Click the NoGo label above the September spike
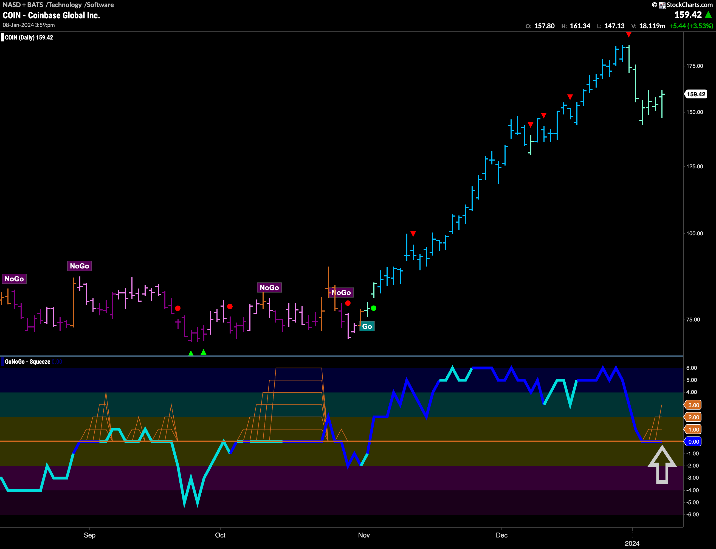 [x=79, y=266]
